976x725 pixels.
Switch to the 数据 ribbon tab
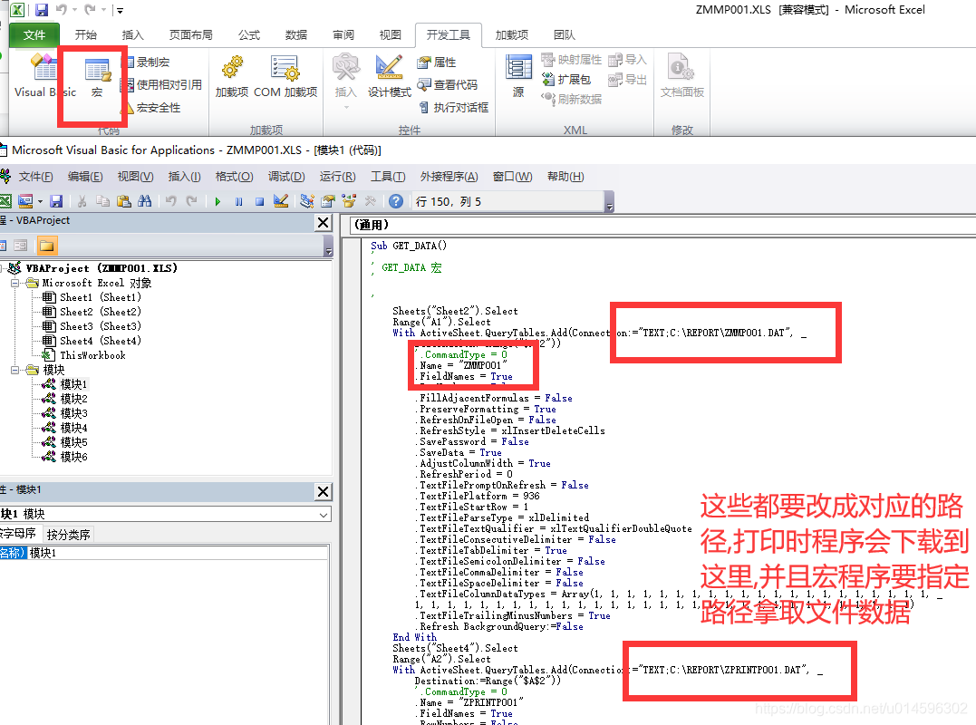296,34
